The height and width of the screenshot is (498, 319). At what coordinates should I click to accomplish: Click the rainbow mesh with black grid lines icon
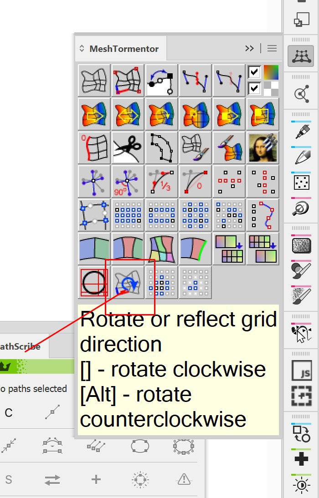196,114
